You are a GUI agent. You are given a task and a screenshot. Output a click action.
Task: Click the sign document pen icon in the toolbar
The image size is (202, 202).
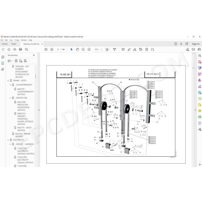135,49
